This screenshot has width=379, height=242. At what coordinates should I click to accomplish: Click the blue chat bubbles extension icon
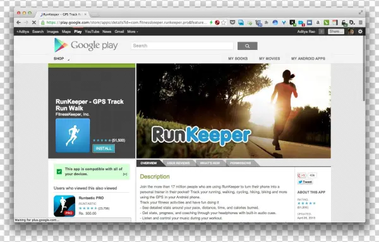point(241,23)
